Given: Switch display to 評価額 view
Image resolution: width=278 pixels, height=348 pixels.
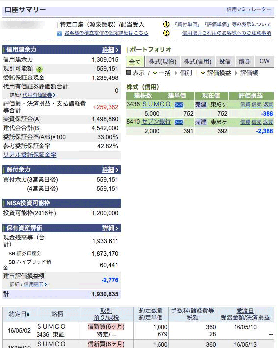Looking at the screenshot, I should tap(249, 73).
